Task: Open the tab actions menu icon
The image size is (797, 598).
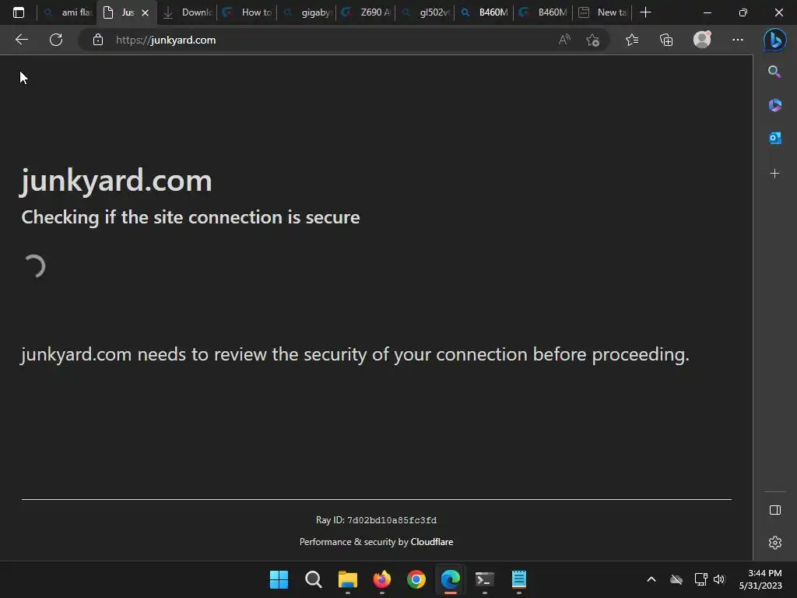Action: click(19, 12)
